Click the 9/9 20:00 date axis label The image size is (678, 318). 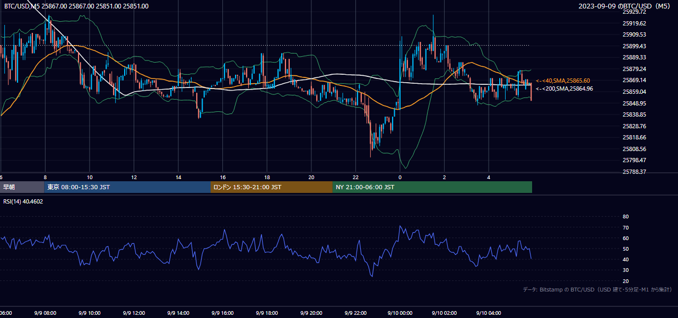coord(311,313)
